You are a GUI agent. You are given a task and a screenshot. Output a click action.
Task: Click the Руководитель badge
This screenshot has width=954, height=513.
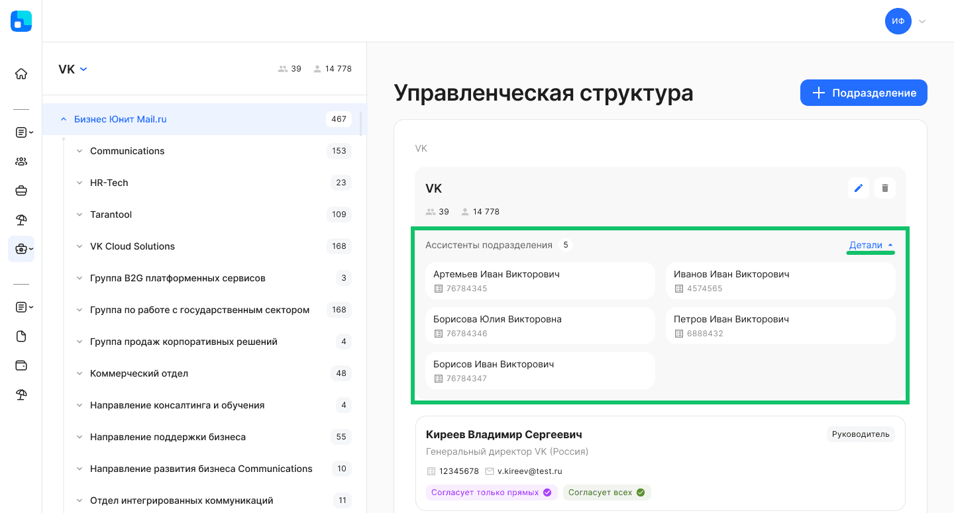pos(861,434)
